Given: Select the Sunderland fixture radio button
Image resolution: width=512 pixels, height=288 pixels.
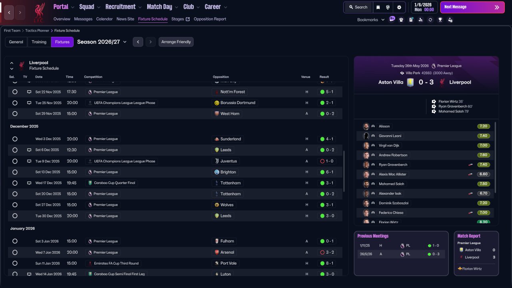Looking at the screenshot, I should pyautogui.click(x=15, y=139).
